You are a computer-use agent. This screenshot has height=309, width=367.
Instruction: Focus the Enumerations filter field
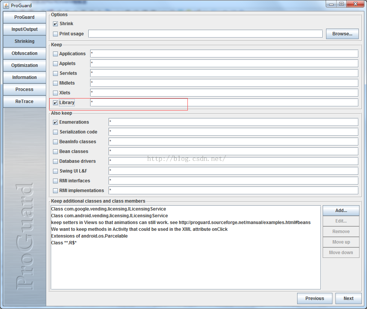(x=233, y=122)
